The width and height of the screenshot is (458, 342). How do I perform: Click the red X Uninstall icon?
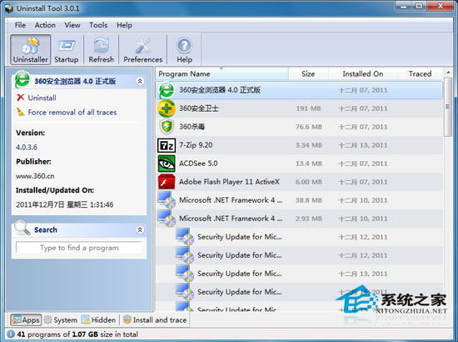(x=21, y=98)
